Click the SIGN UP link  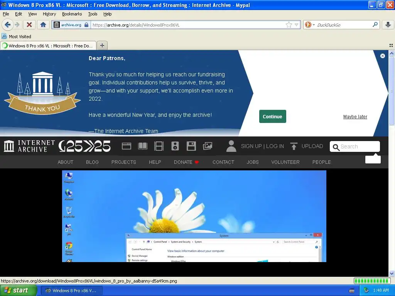pyautogui.click(x=251, y=146)
